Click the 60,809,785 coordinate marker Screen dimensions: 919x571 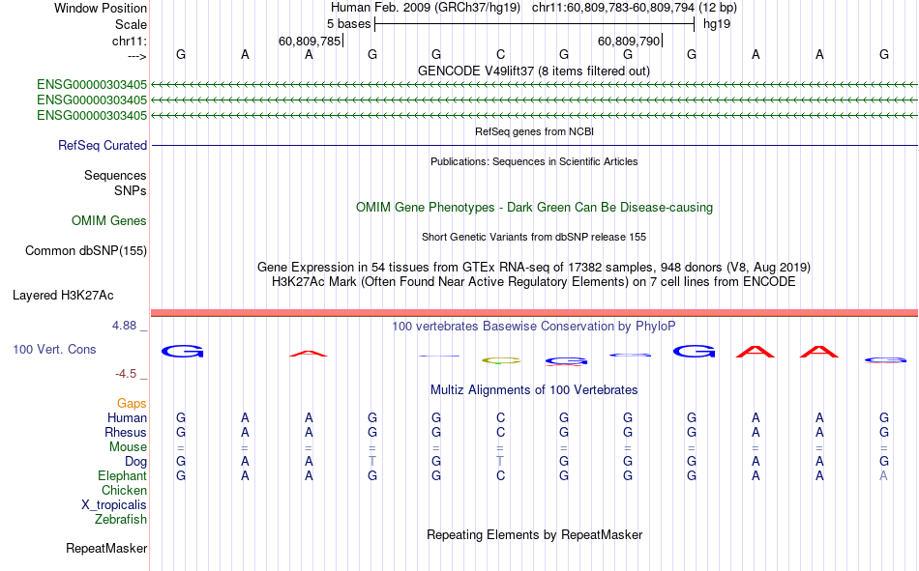[x=311, y=41]
